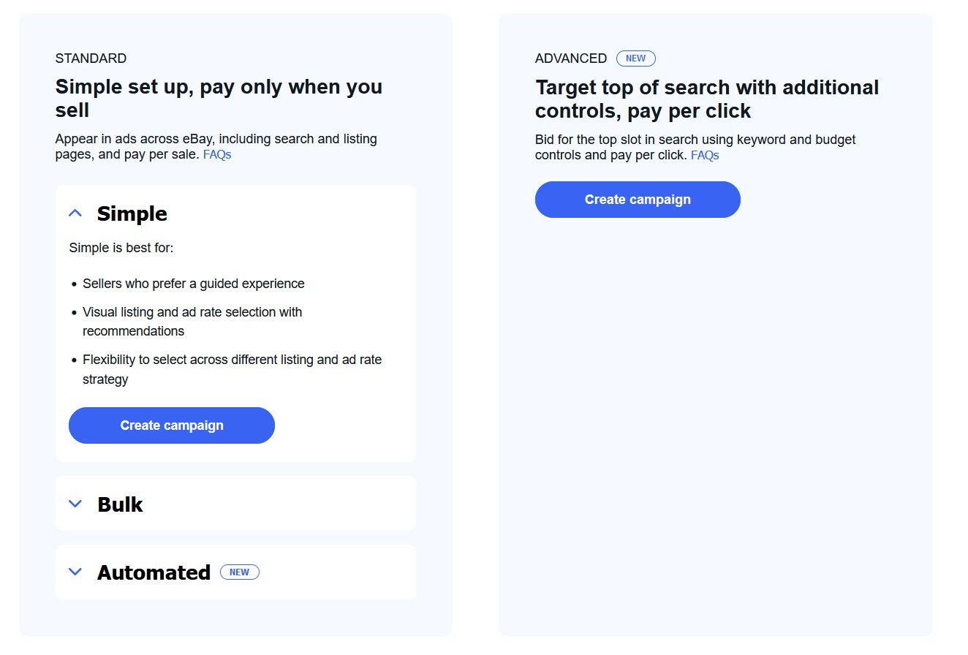Screen dimensions: 968x655
Task: Collapse the Simple section using its chevron
Action: (74, 213)
